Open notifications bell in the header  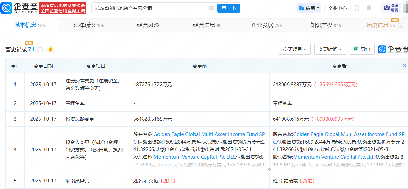369,8
